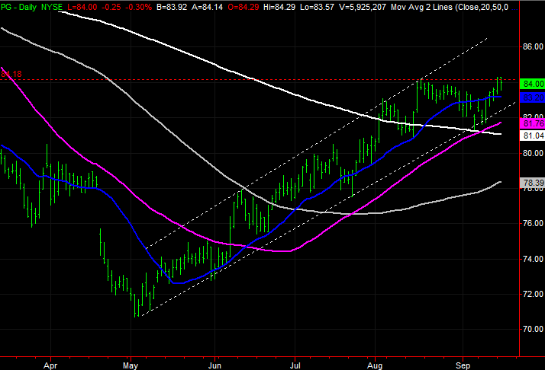Click the O=84.29 open value
The width and height of the screenshot is (545, 370).
243,7
